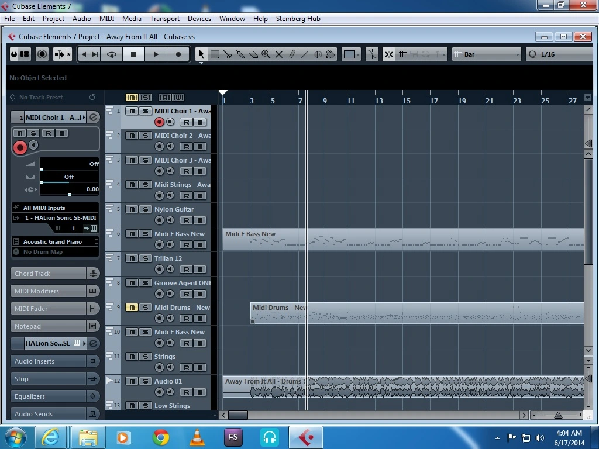Select the Play speaker tool
Image resolution: width=599 pixels, height=449 pixels.
point(318,54)
